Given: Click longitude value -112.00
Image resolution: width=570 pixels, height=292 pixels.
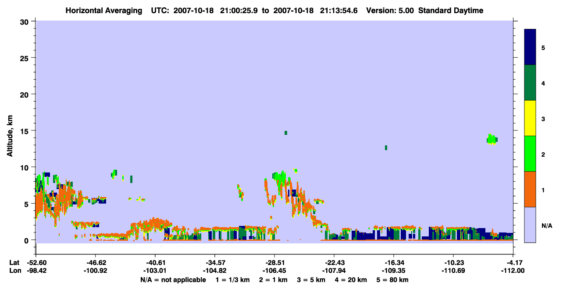Looking at the screenshot, I should 513,271.
